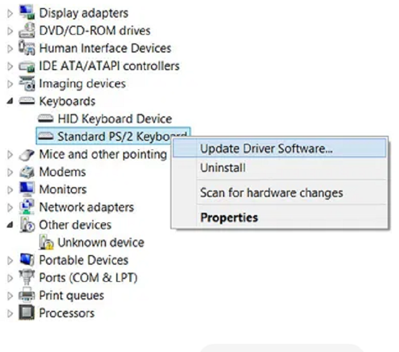Click the Modems category icon

click(27, 172)
